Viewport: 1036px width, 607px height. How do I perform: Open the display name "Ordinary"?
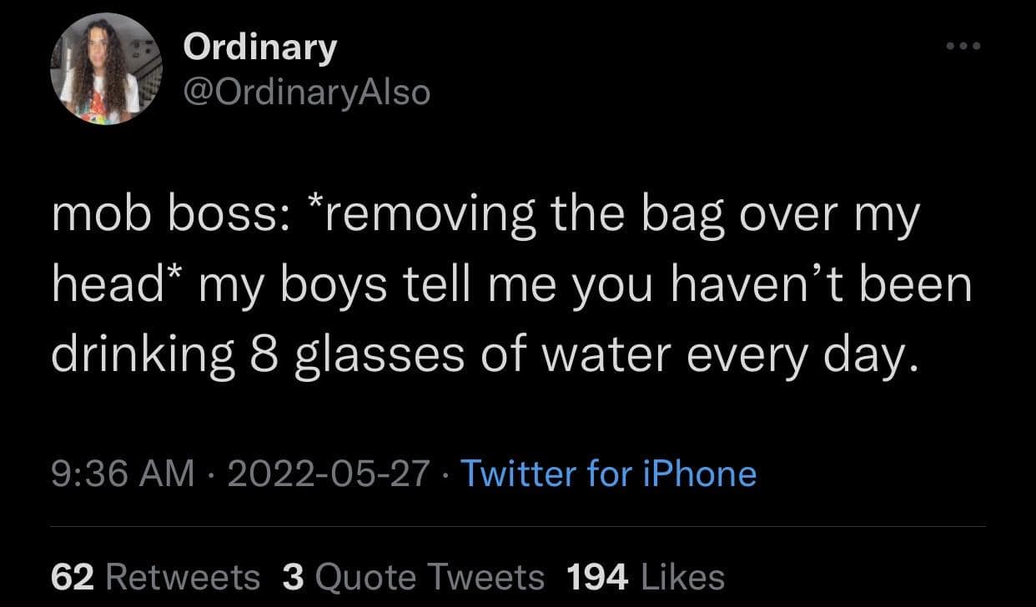259,48
